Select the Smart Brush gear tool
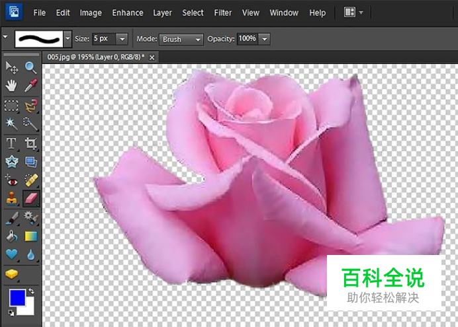This screenshot has width=458, height=327. 30,218
